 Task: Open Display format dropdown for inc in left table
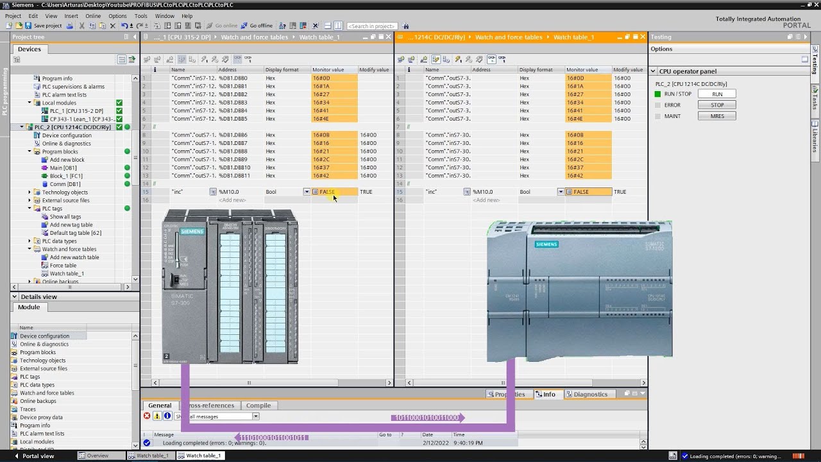coord(307,192)
